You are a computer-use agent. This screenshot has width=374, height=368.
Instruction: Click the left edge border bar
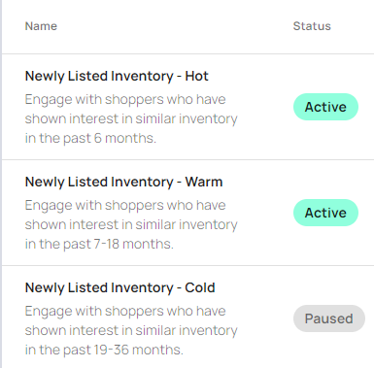click(1, 184)
